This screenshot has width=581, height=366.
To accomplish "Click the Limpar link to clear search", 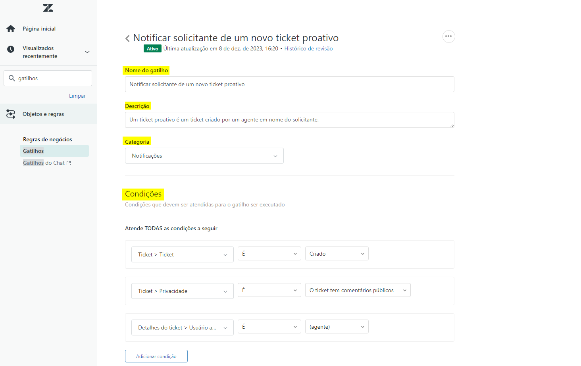I will pos(77,96).
